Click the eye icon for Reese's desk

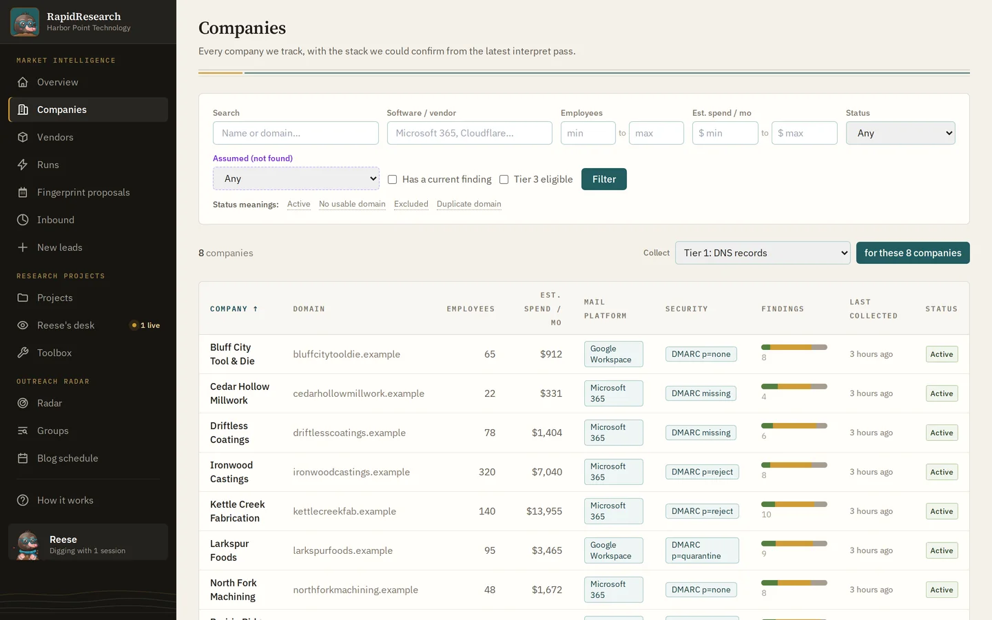point(23,325)
